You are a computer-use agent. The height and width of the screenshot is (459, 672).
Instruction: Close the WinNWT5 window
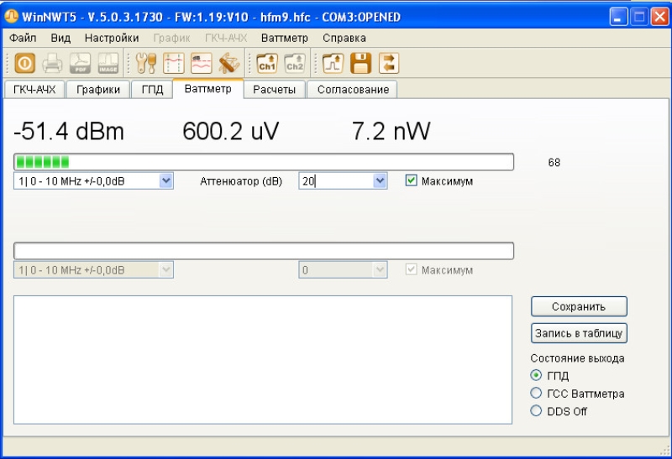click(660, 17)
